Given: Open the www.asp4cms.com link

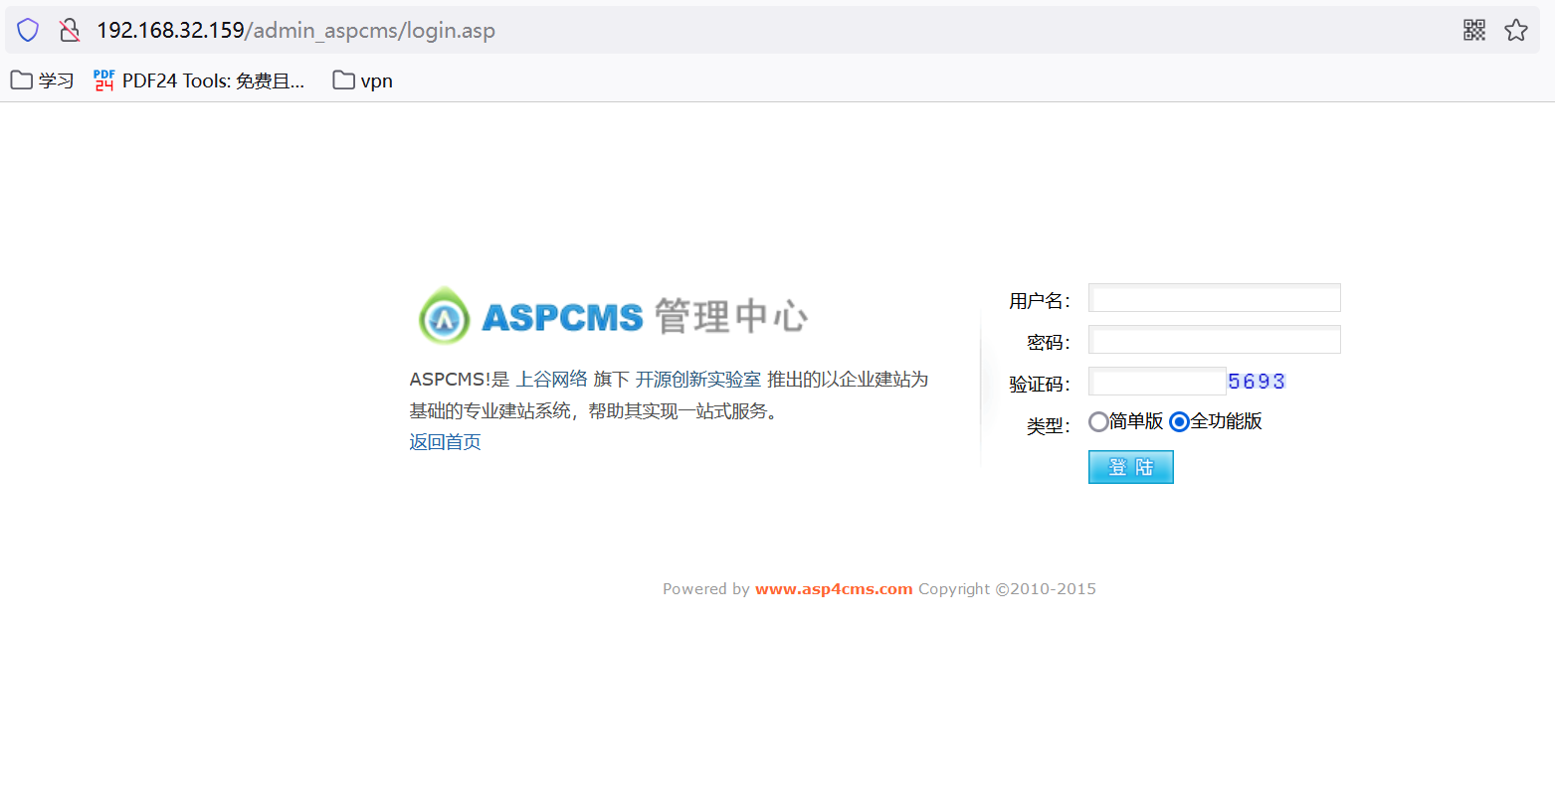Looking at the screenshot, I should [x=834, y=589].
